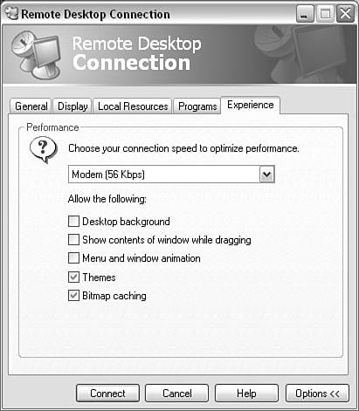359x411 pixels.
Task: Click the Connect button
Action: [x=107, y=394]
